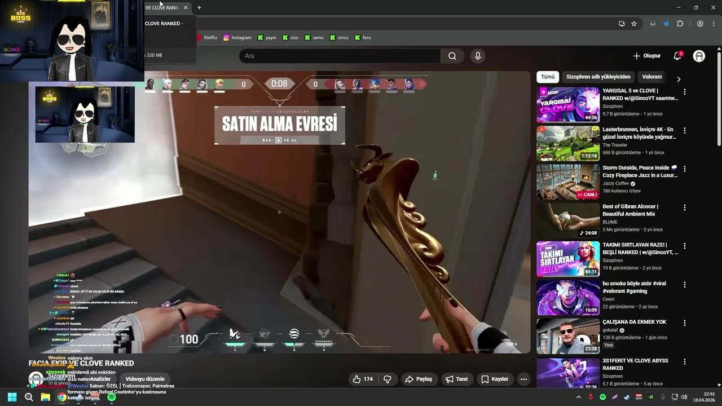Select the Tümü filter chip
Image resolution: width=722 pixels, height=406 pixels.
548,77
